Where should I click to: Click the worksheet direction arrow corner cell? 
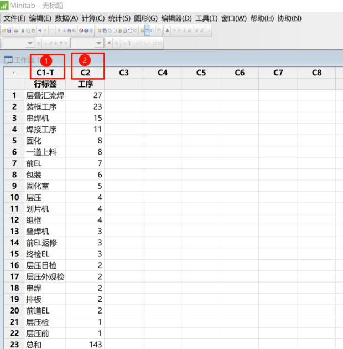pos(14,73)
